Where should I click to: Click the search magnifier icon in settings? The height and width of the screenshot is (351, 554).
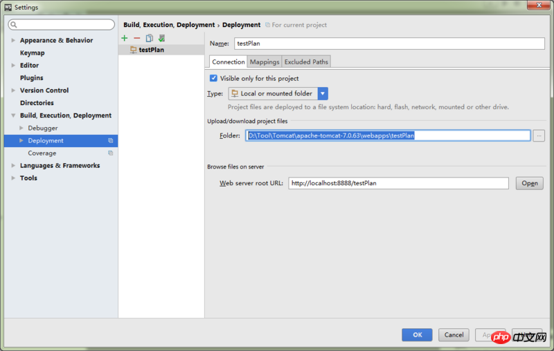click(x=13, y=25)
